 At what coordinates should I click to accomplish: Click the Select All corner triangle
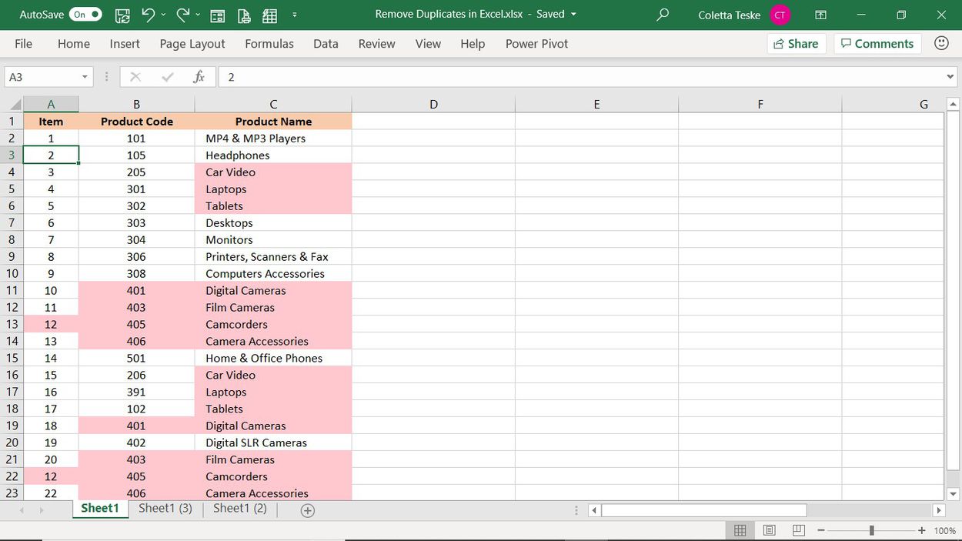[x=15, y=105]
